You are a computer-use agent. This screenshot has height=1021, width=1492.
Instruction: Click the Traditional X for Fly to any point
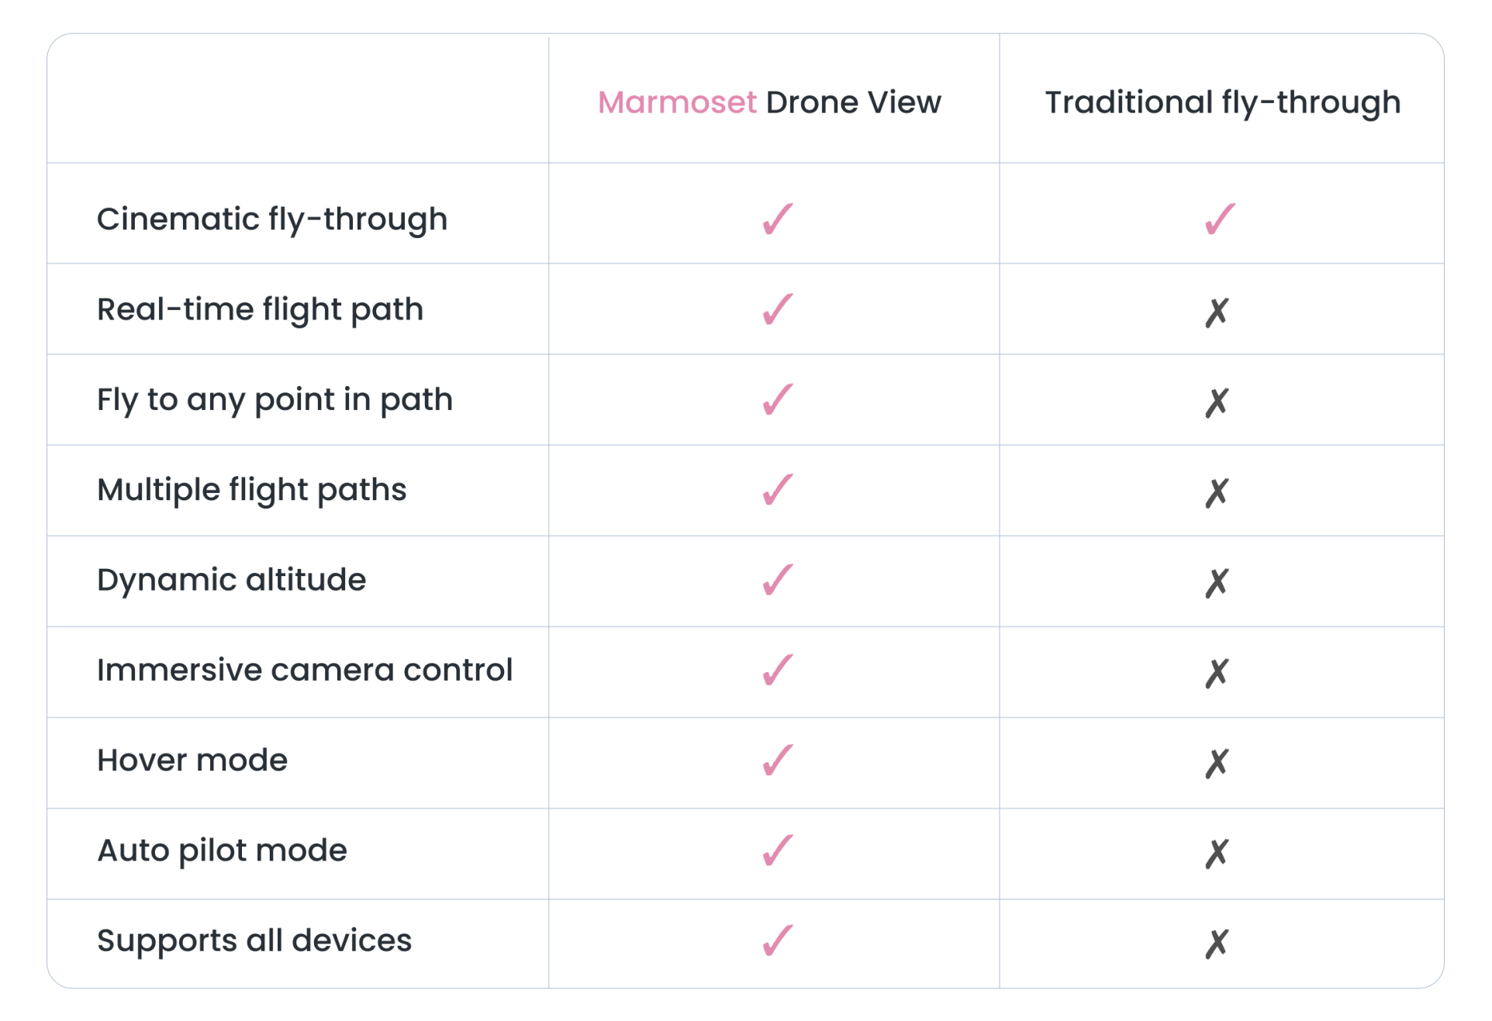pyautogui.click(x=1217, y=402)
